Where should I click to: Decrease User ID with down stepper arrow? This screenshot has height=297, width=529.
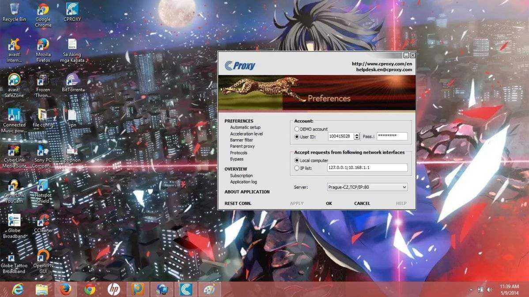[x=357, y=138]
